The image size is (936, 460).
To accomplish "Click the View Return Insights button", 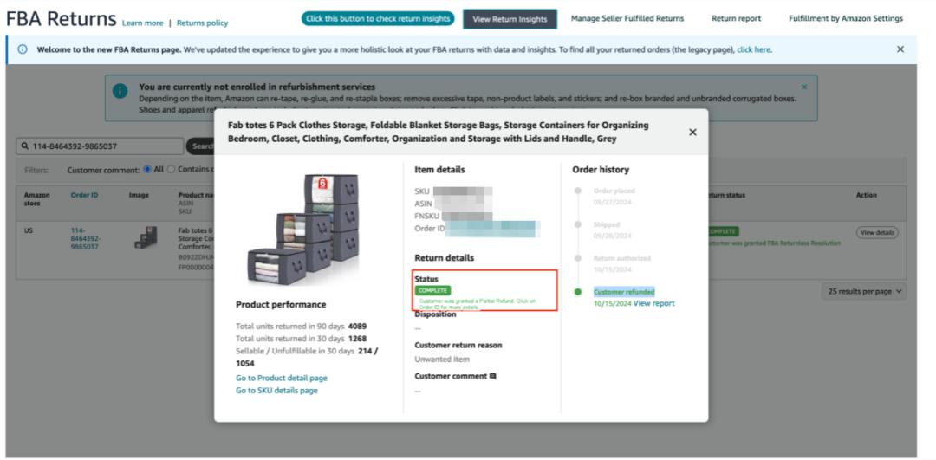I will tap(510, 19).
